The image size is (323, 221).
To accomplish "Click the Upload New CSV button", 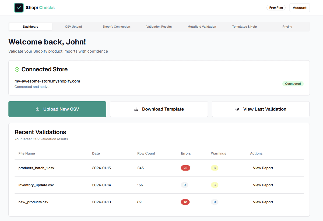I will tap(57, 109).
